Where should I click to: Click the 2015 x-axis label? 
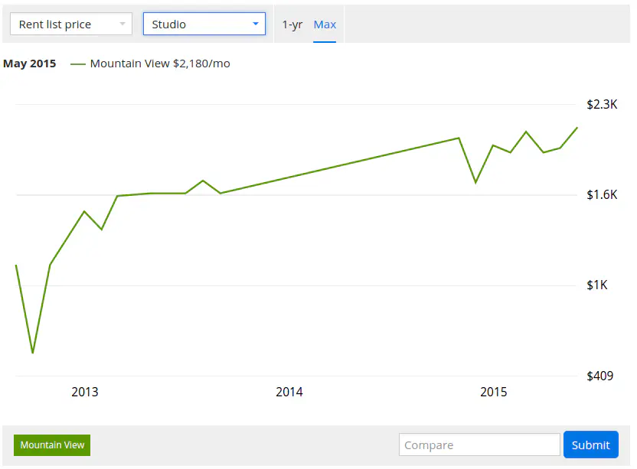[493, 392]
